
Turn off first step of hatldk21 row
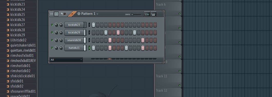pos(93,48)
